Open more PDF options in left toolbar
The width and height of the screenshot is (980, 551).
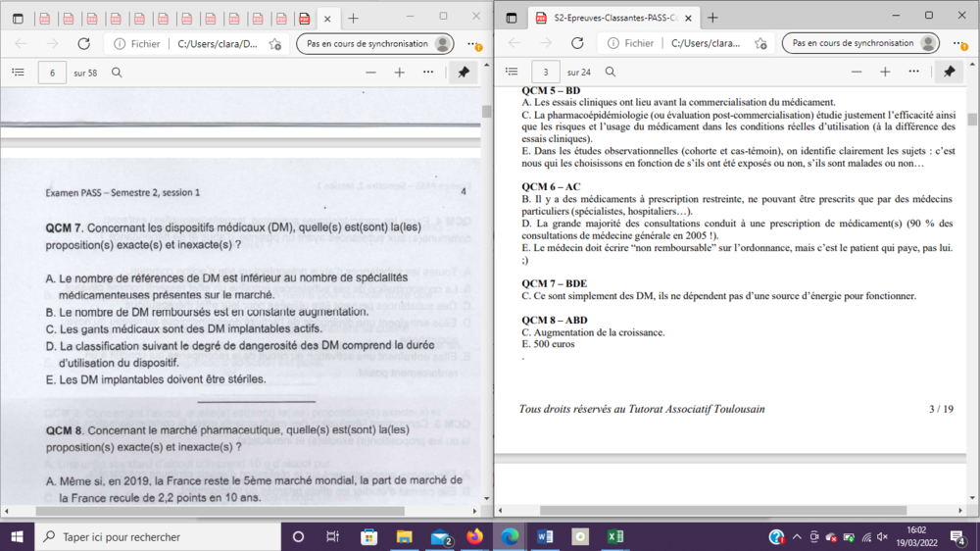[x=428, y=73]
